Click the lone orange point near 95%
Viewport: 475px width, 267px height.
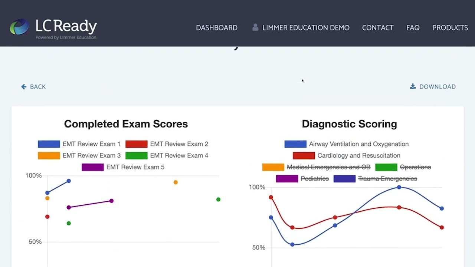click(x=176, y=182)
